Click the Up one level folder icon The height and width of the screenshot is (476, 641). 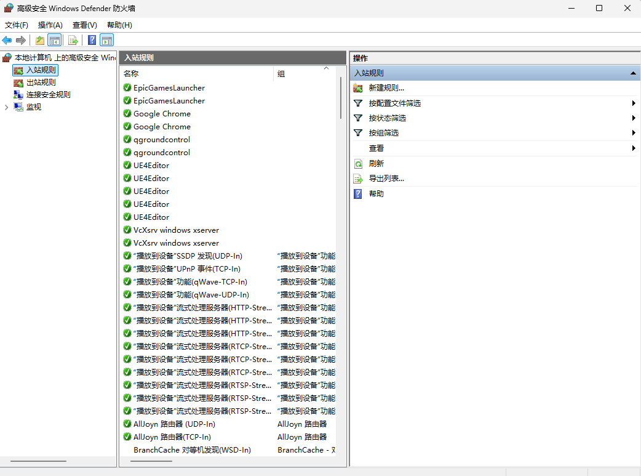[x=39, y=40]
